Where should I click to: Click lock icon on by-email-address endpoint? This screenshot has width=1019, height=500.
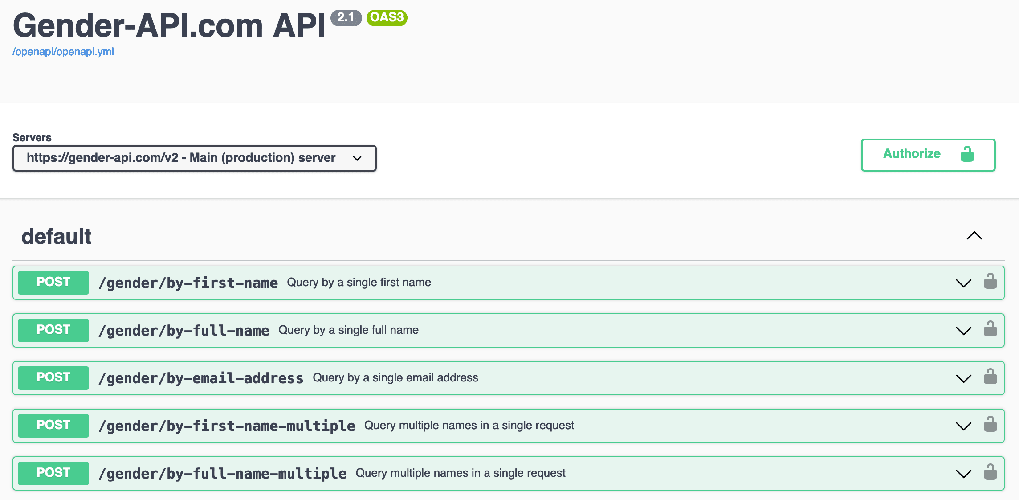(990, 377)
